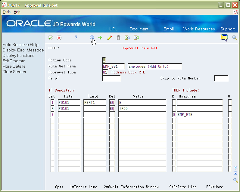Click the URL header link
Viewport: 240px width, 192px height.
pos(113,29)
